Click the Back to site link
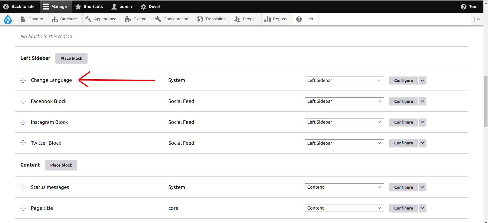This screenshot has height=223, width=488. tap(19, 7)
